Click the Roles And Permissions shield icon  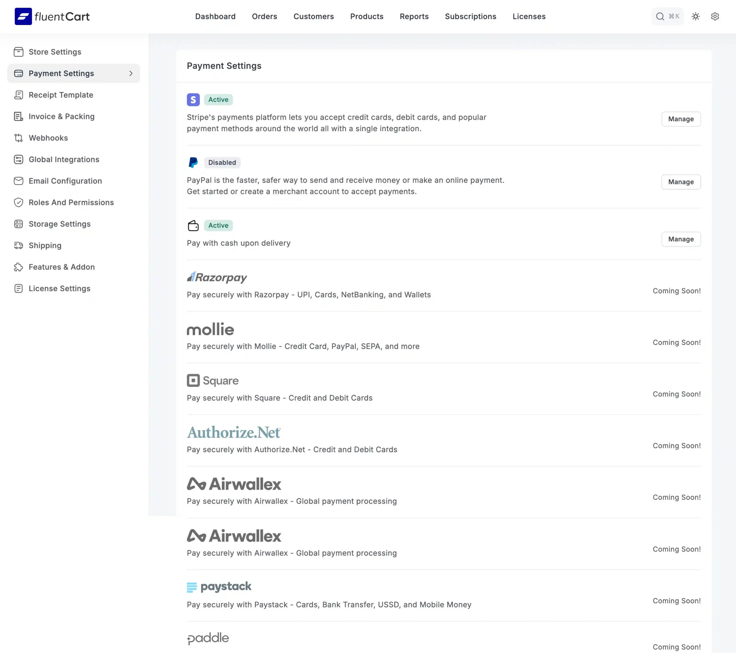(x=18, y=202)
